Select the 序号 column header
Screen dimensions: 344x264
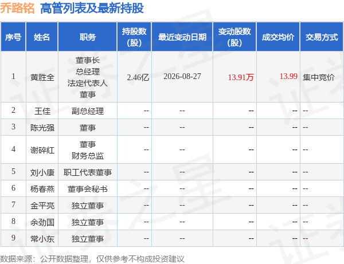tap(13, 37)
